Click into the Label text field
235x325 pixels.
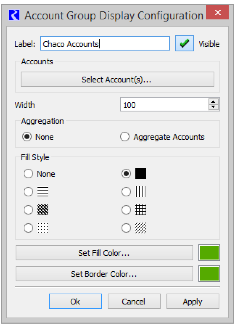(x=105, y=44)
